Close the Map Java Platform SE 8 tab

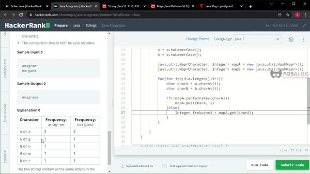click(193, 6)
